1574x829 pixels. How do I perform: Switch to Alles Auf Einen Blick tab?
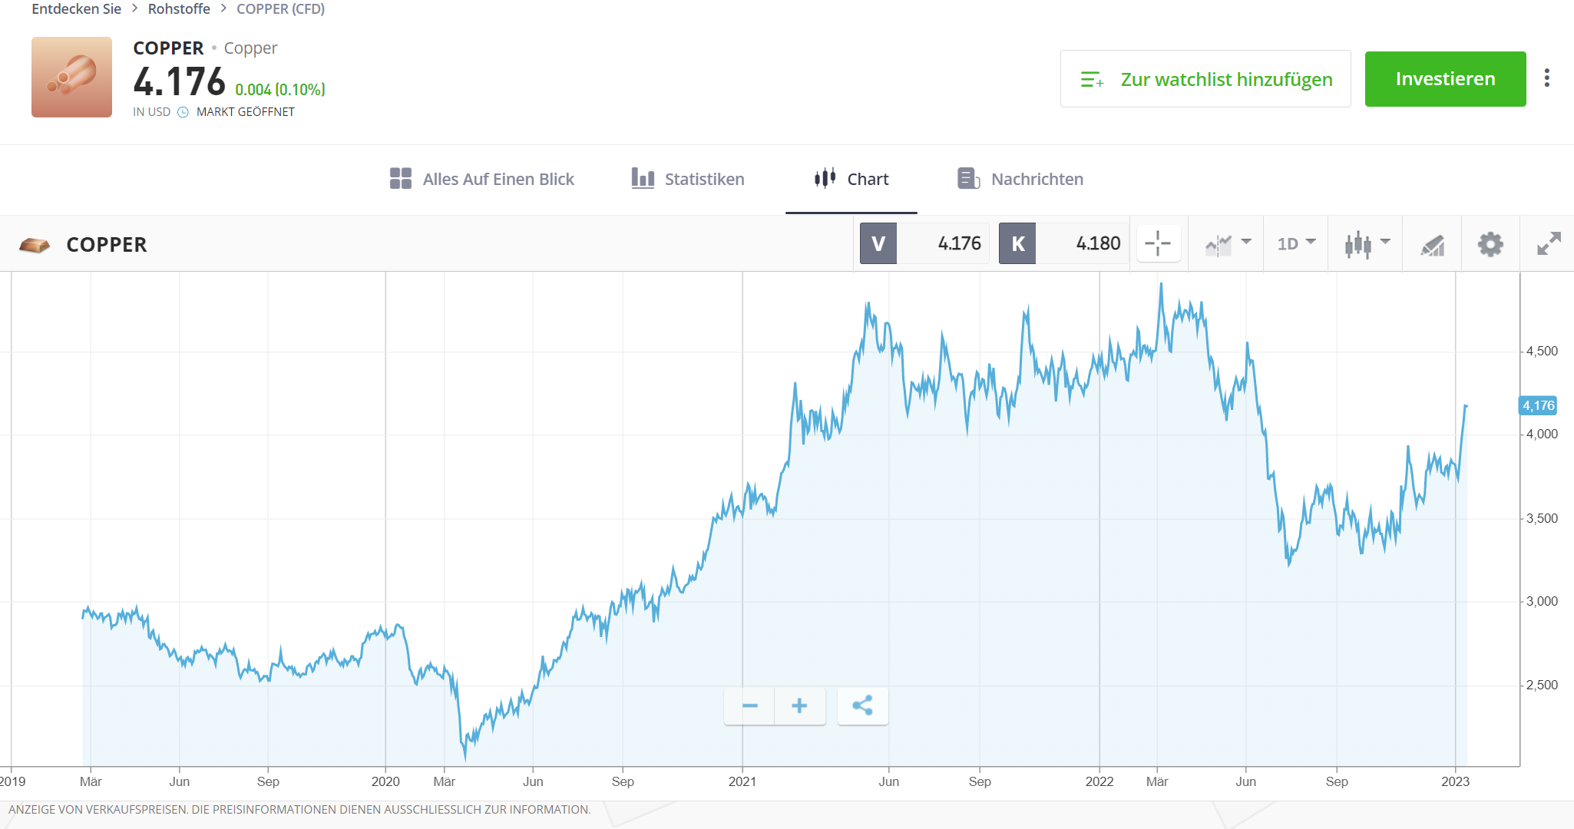pos(481,179)
